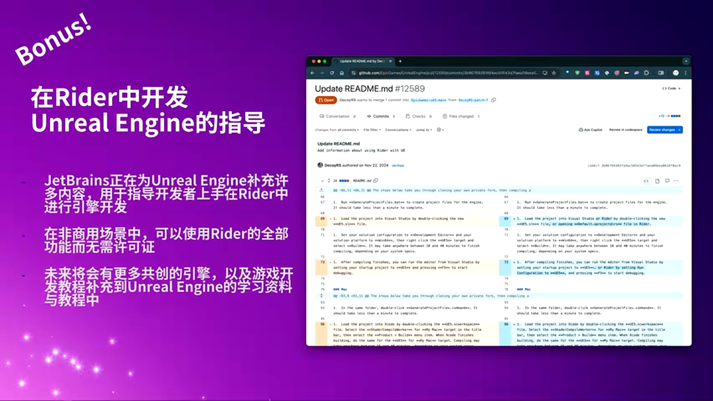Bookmark the page with the star icon
Viewport: 713px width, 401px height.
click(554, 73)
